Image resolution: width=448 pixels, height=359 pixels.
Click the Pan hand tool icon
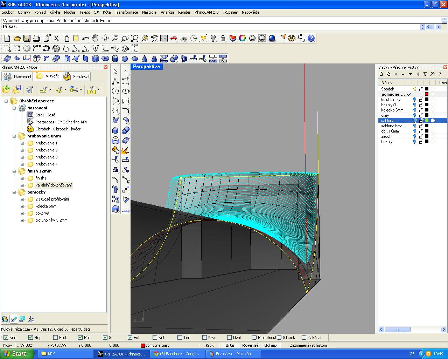coord(95,38)
